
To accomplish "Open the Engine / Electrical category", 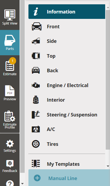I will coord(67,85).
